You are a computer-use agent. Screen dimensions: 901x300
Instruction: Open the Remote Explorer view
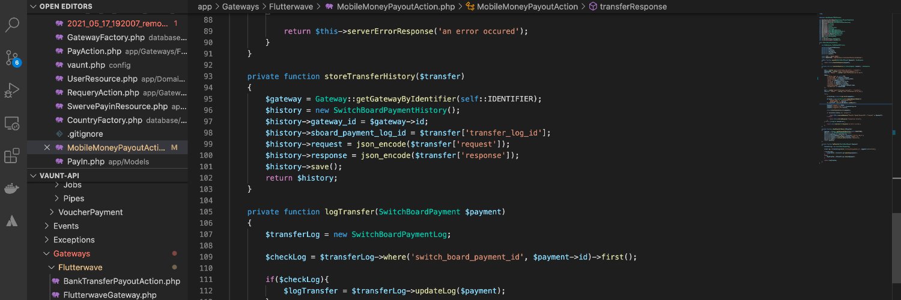13,123
